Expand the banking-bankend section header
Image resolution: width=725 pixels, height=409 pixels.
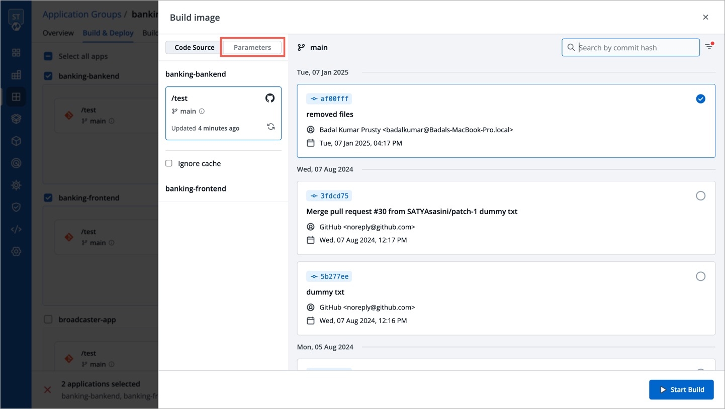pos(196,74)
